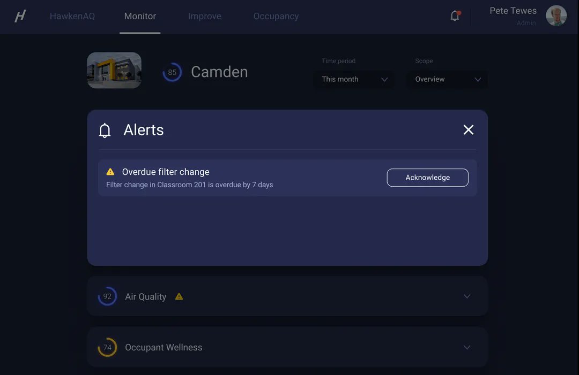The image size is (579, 375).
Task: Click the Alerts heading text
Action: 144,130
